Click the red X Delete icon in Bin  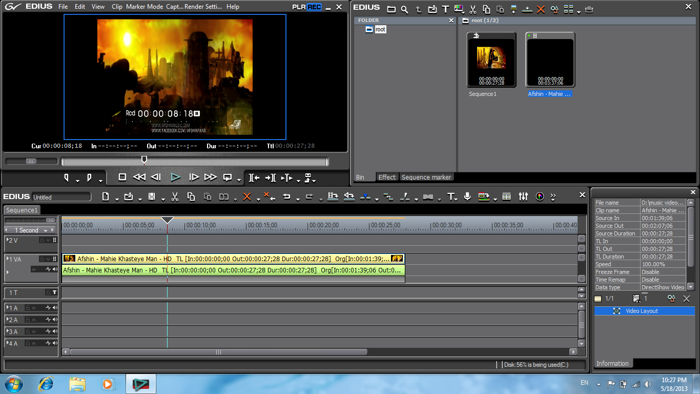[541, 9]
